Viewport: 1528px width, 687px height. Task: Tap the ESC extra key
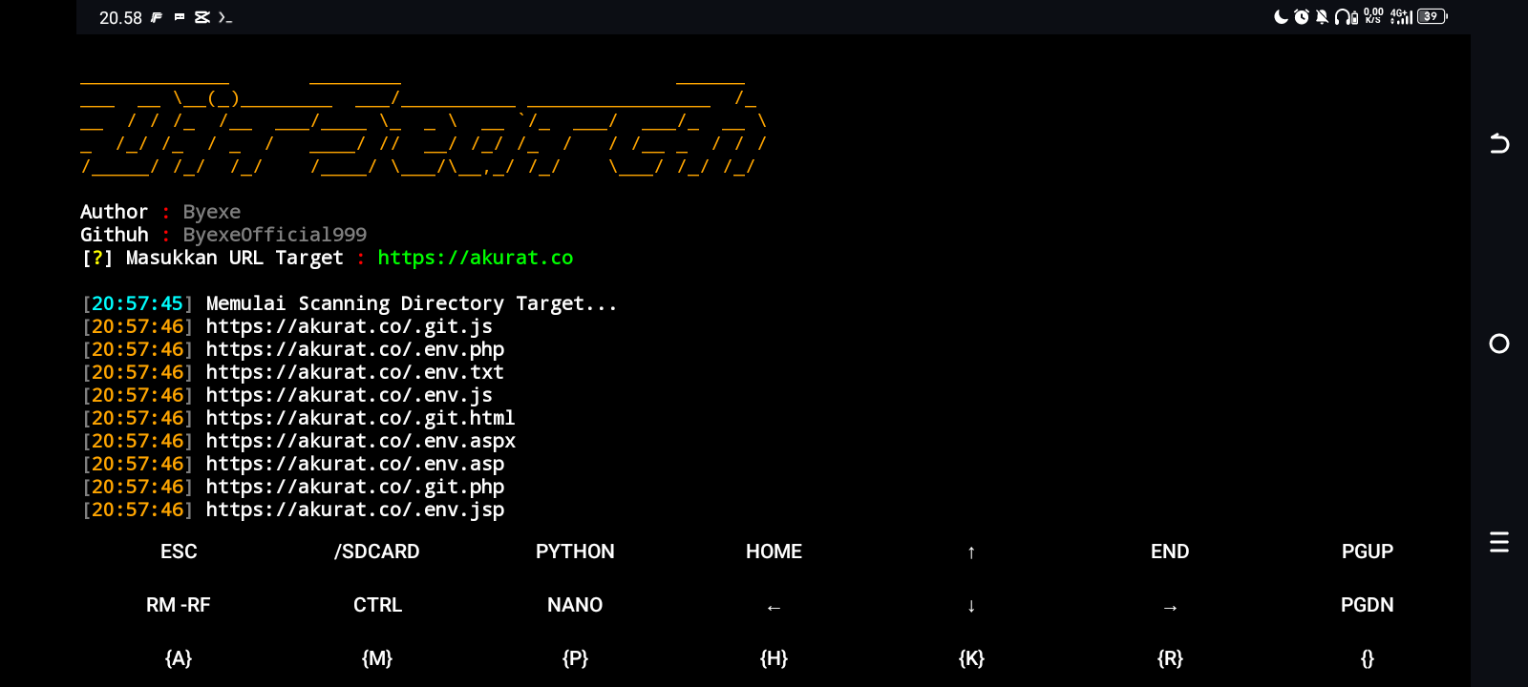coord(179,552)
